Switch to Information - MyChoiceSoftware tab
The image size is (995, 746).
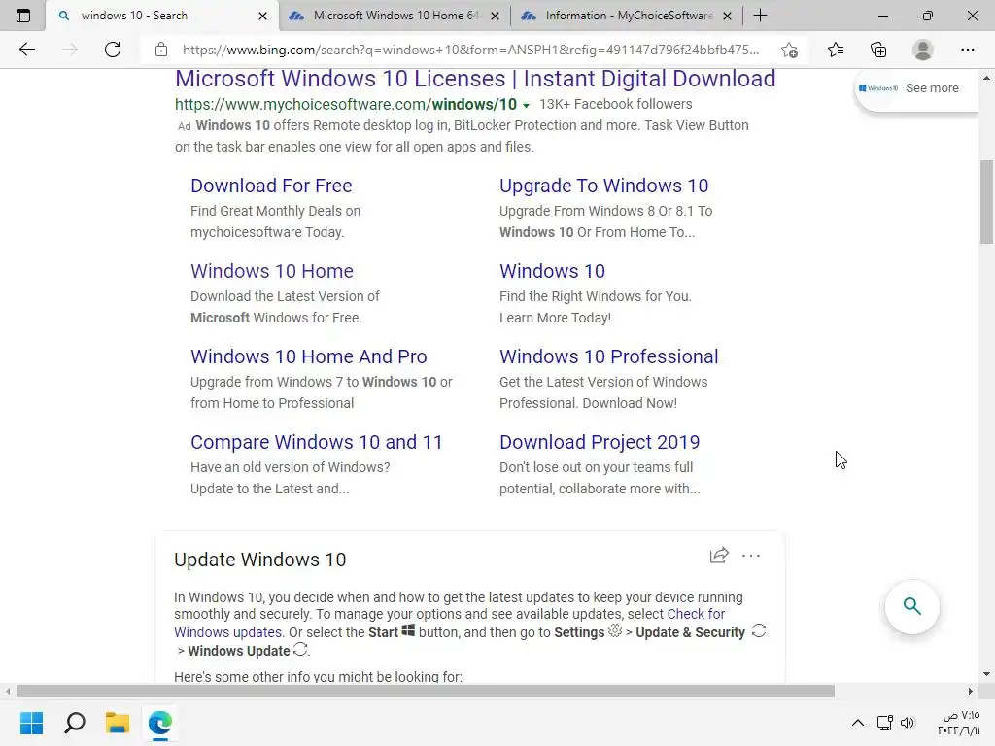pyautogui.click(x=627, y=16)
